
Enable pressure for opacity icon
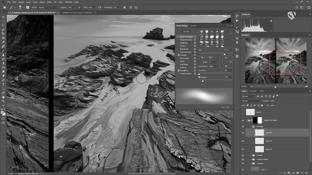79,7
